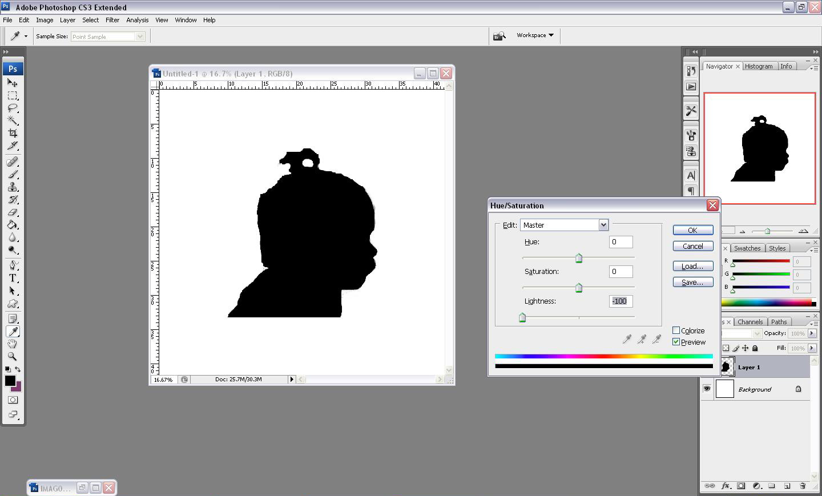Select the Eraser tool

click(13, 213)
